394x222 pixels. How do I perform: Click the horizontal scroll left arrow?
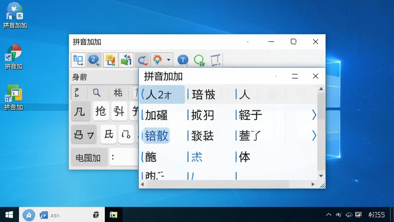click(x=142, y=184)
